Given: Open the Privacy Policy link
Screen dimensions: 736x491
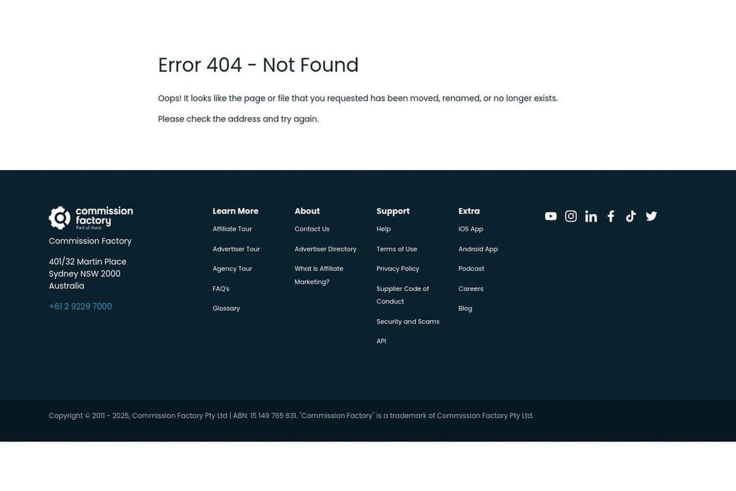Looking at the screenshot, I should [397, 269].
